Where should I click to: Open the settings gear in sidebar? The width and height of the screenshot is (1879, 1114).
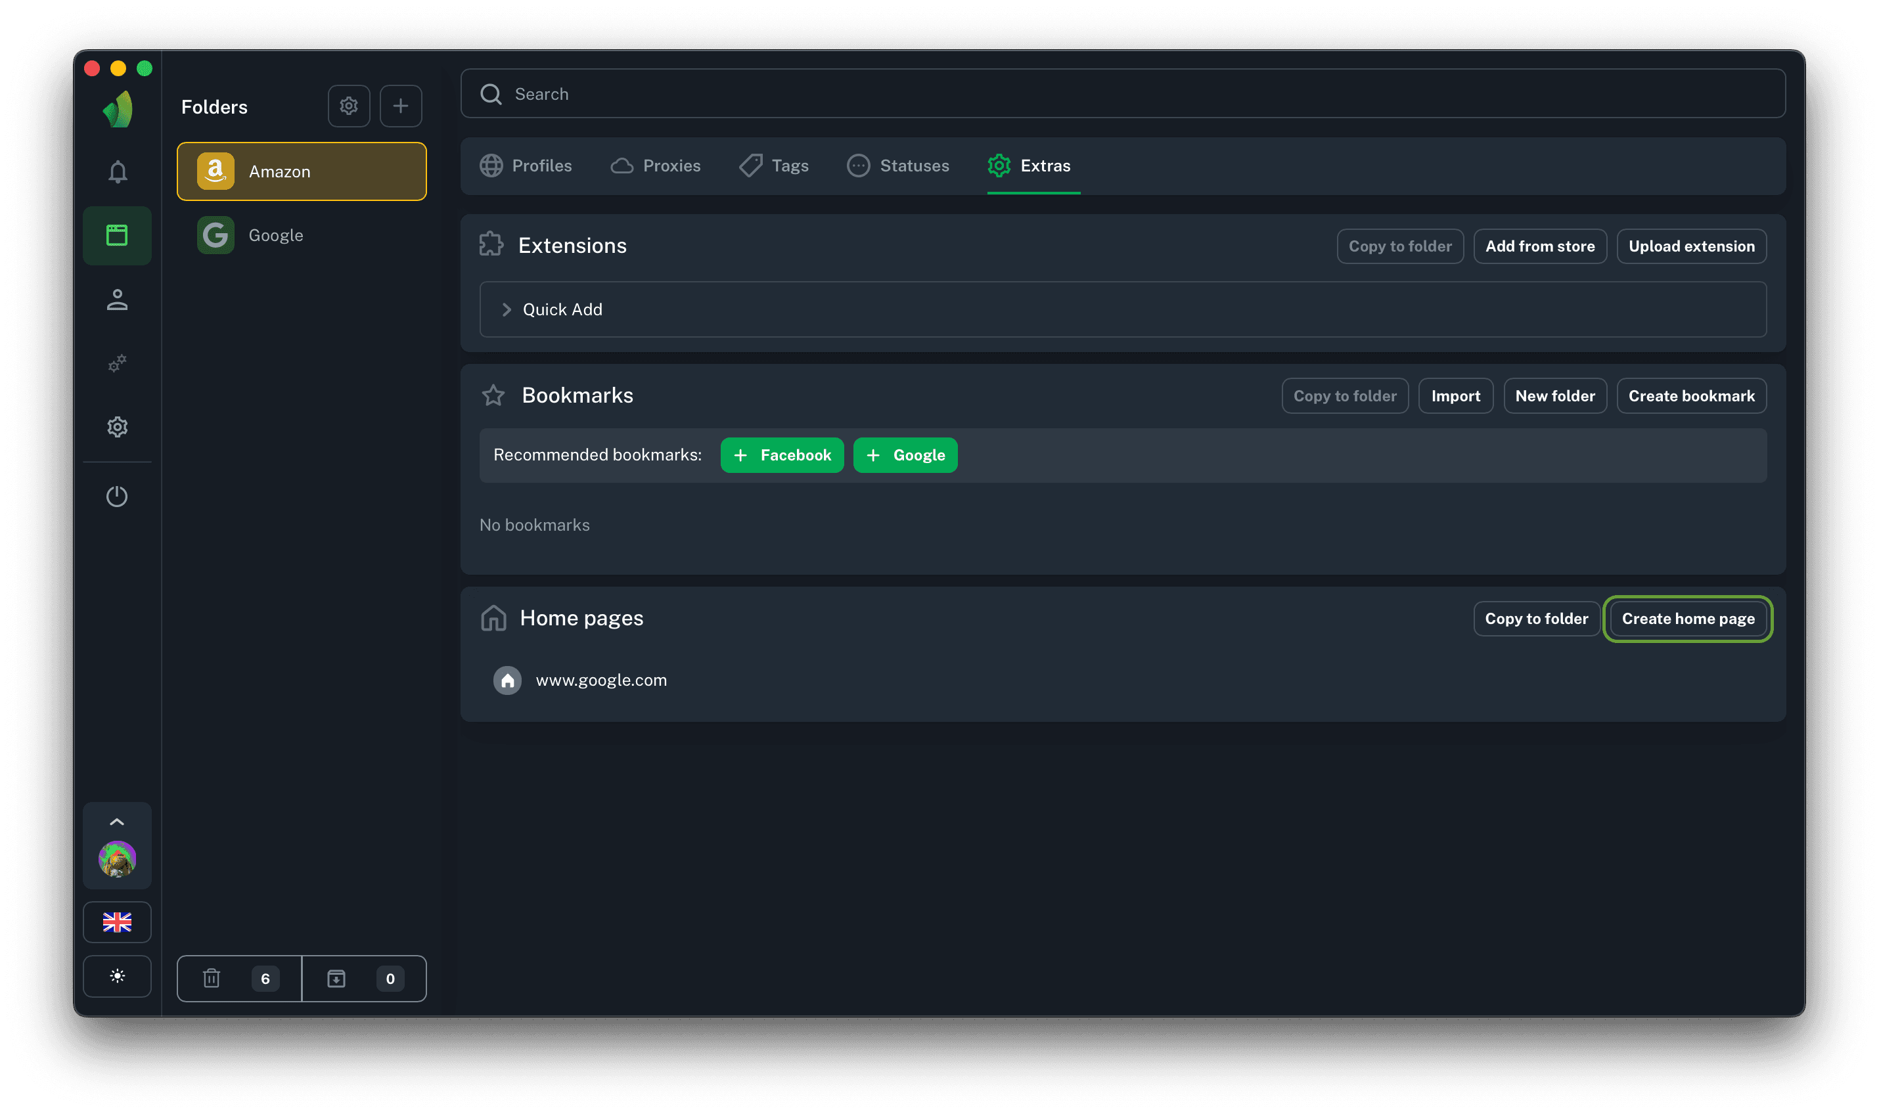[117, 427]
